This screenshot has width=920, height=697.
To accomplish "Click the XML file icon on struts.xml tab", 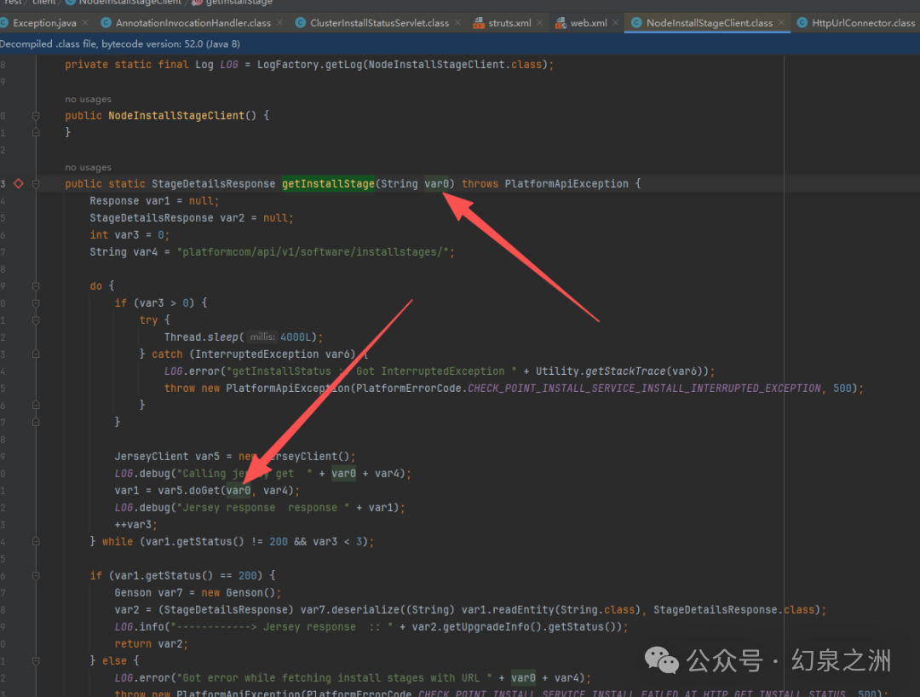I will tap(479, 23).
